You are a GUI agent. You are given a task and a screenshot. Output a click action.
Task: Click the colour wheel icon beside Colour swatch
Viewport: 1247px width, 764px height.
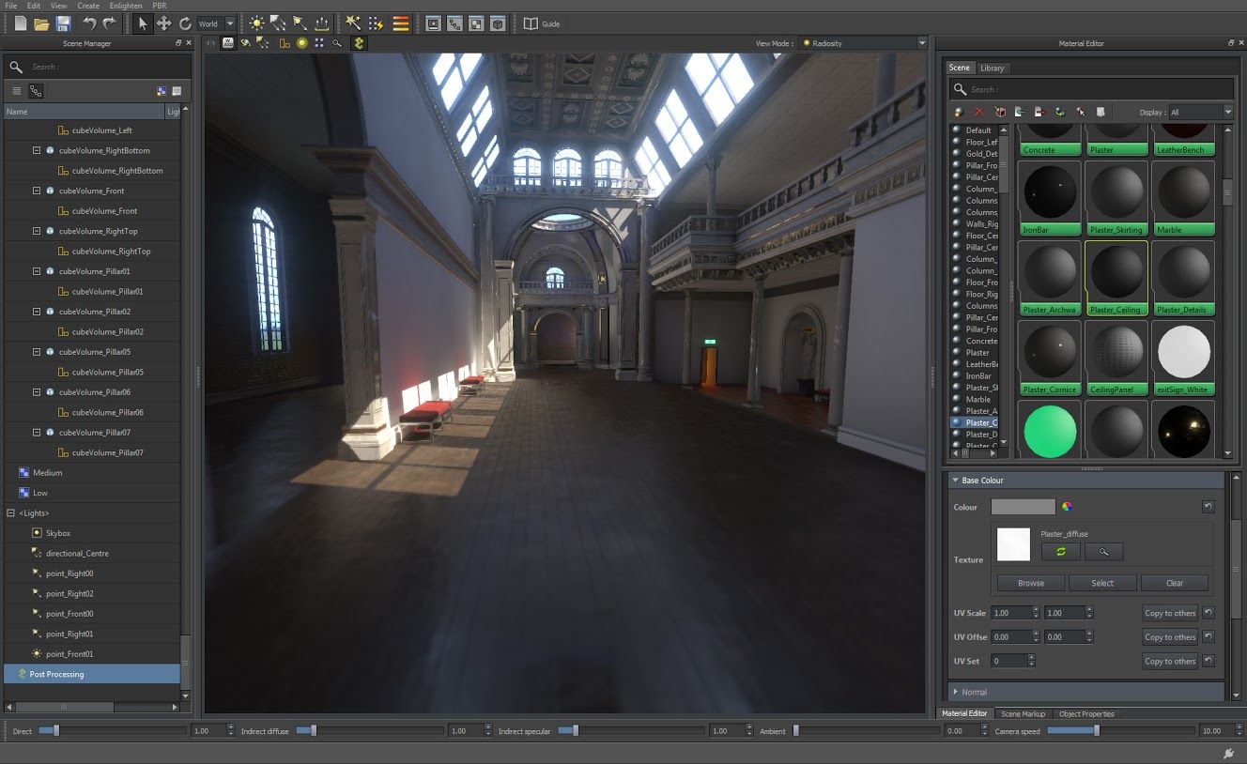click(x=1067, y=507)
